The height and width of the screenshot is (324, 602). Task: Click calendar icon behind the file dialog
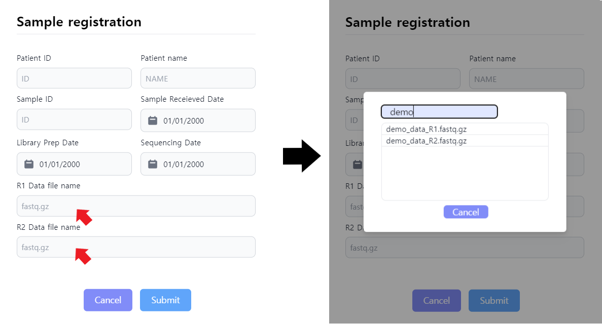point(358,165)
